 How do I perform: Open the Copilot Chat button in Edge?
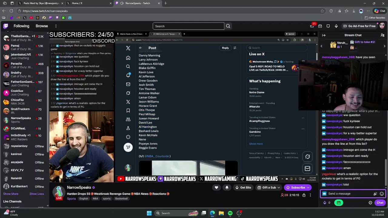[380, 11]
